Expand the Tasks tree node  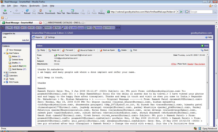(4, 79)
